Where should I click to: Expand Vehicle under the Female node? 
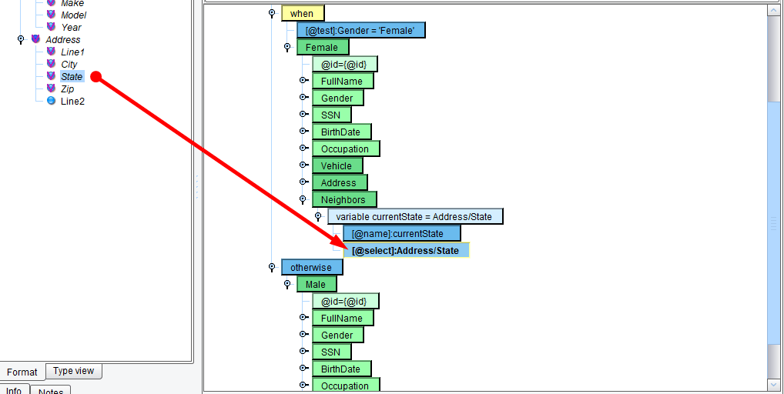(x=303, y=165)
